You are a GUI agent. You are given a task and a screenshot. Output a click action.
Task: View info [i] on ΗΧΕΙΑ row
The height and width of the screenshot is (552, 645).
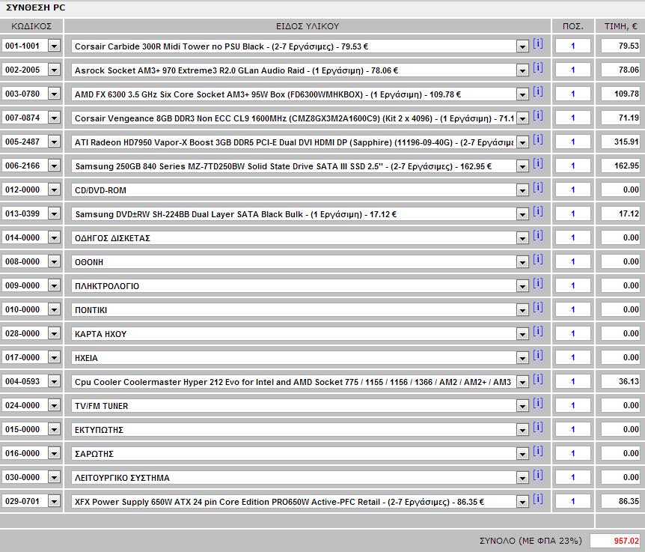[x=538, y=355]
